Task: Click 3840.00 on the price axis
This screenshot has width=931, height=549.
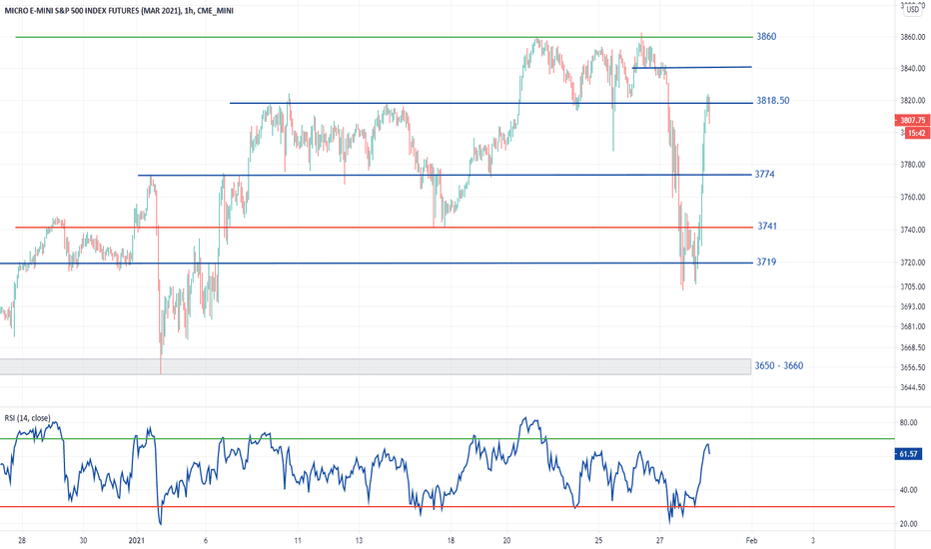Action: point(913,69)
